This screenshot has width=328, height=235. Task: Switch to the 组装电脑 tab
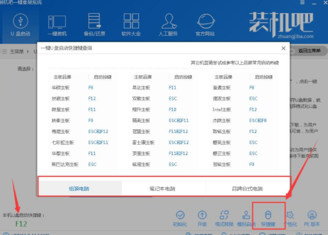[79, 188]
